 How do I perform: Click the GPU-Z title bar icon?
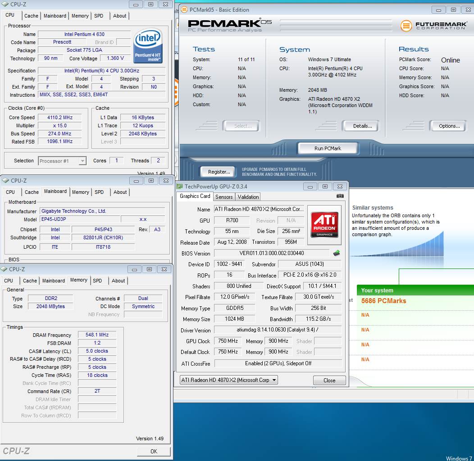[180, 187]
